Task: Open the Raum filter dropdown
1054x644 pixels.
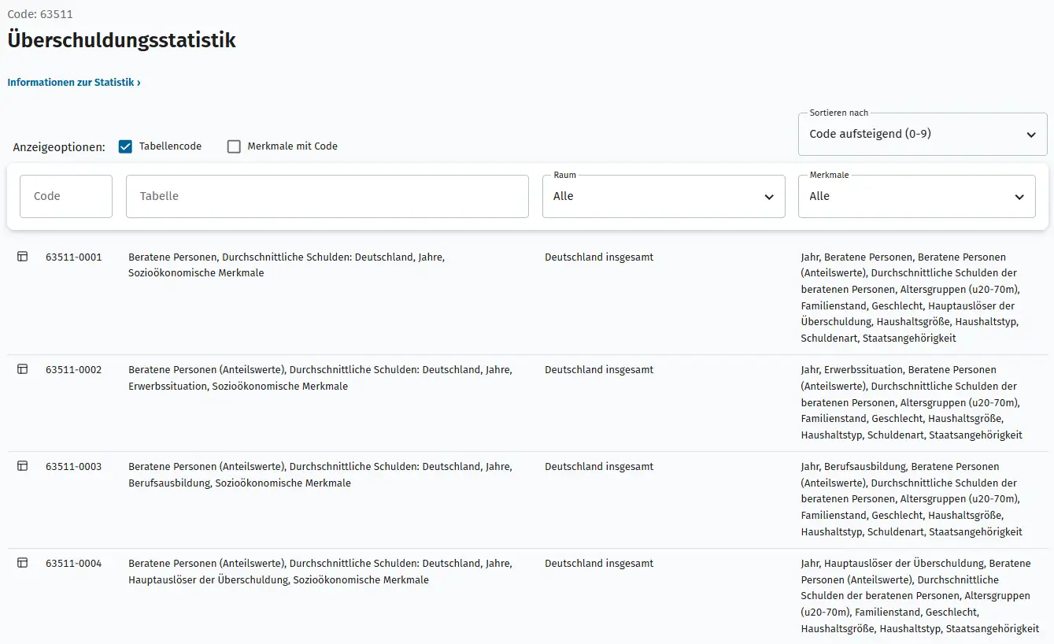Action: 663,196
